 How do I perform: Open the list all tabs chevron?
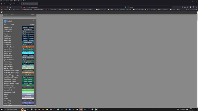(x=196, y=4)
